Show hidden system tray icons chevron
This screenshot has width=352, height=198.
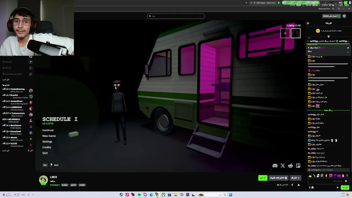[x=33, y=195]
